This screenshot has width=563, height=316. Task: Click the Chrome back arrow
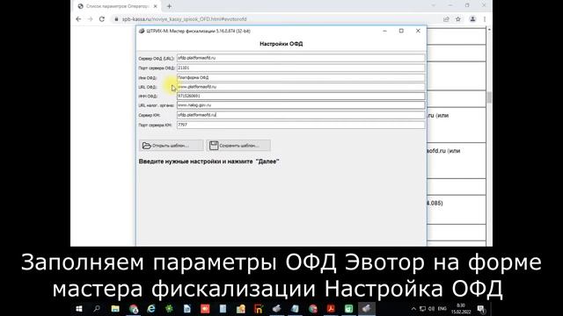tap(78, 19)
